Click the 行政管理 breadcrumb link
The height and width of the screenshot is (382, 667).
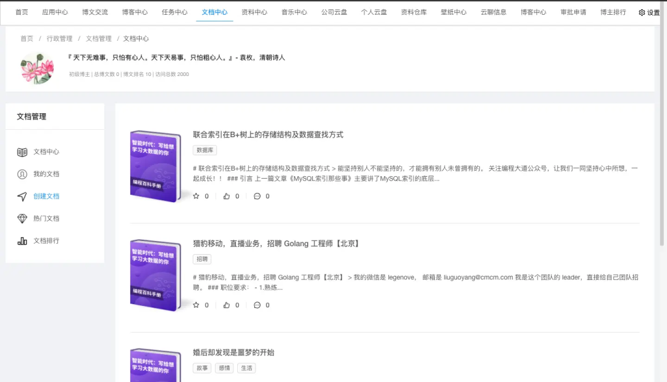pyautogui.click(x=59, y=38)
